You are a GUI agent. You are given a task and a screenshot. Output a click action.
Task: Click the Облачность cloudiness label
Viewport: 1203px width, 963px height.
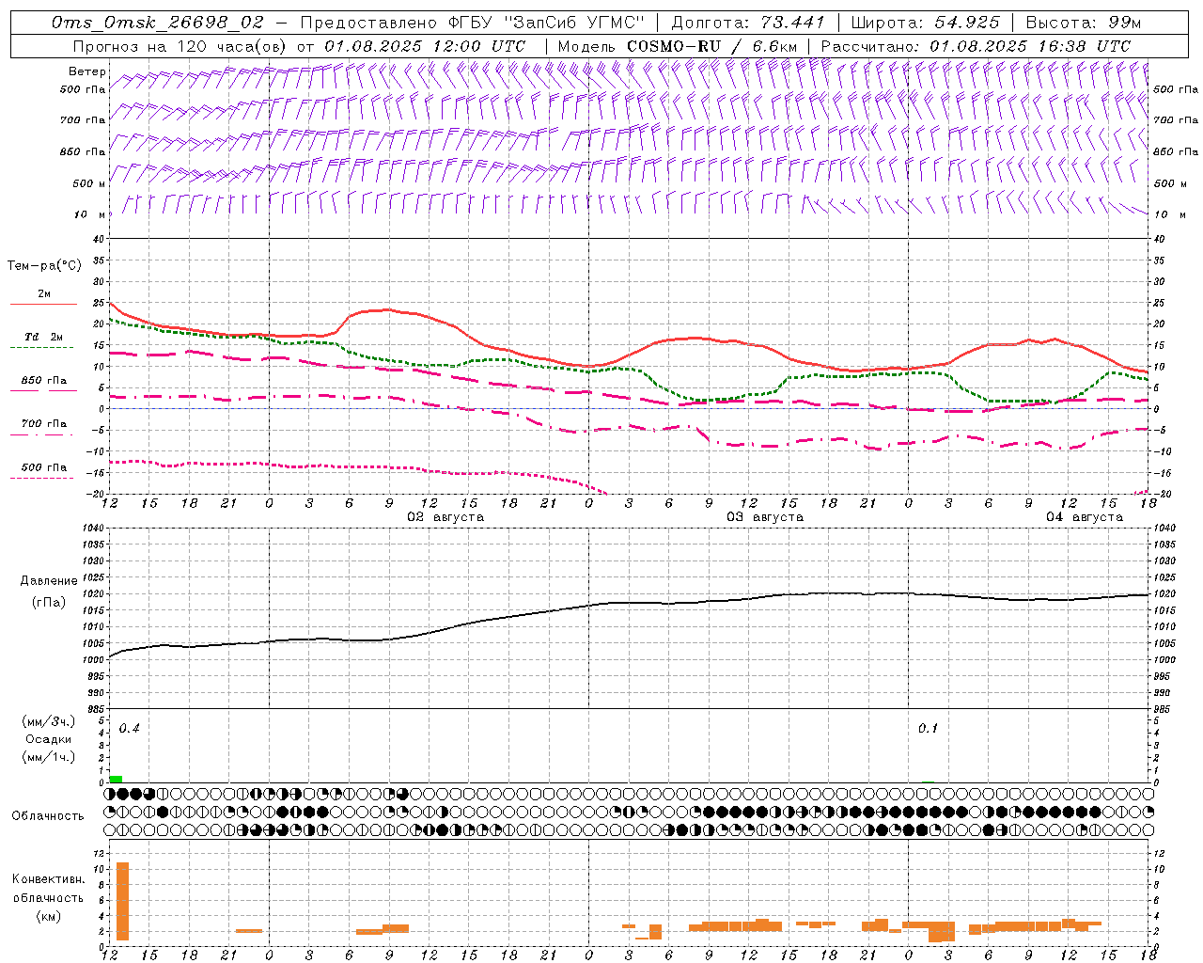[x=48, y=815]
